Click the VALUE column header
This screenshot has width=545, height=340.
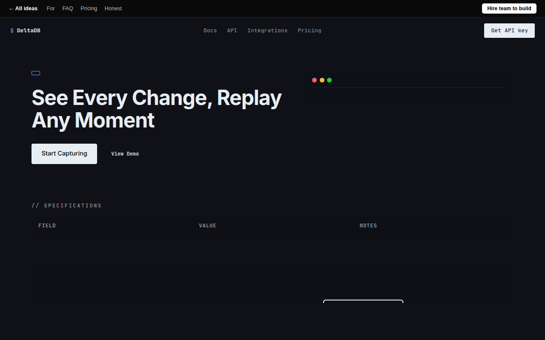pos(208,226)
